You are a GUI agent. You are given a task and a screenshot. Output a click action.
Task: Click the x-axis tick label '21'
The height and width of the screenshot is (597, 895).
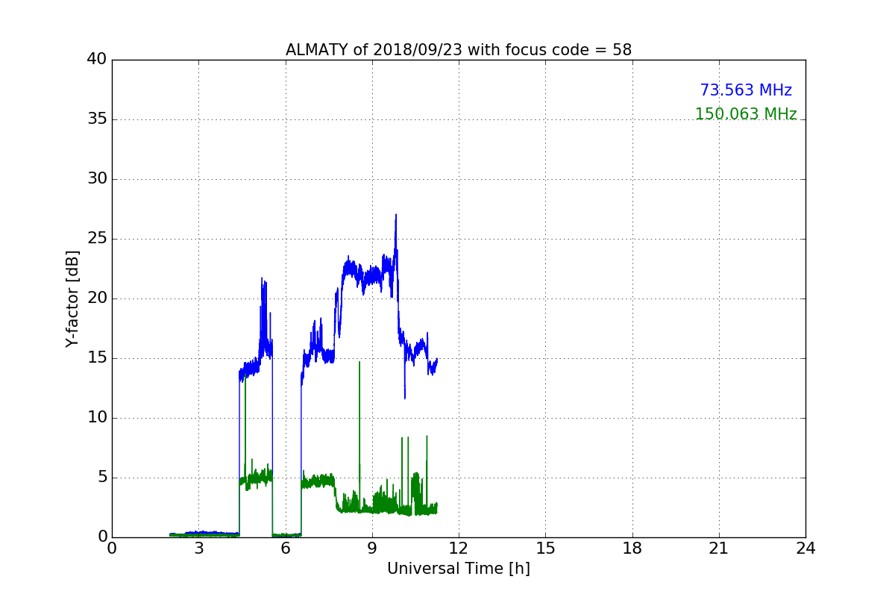pos(719,548)
